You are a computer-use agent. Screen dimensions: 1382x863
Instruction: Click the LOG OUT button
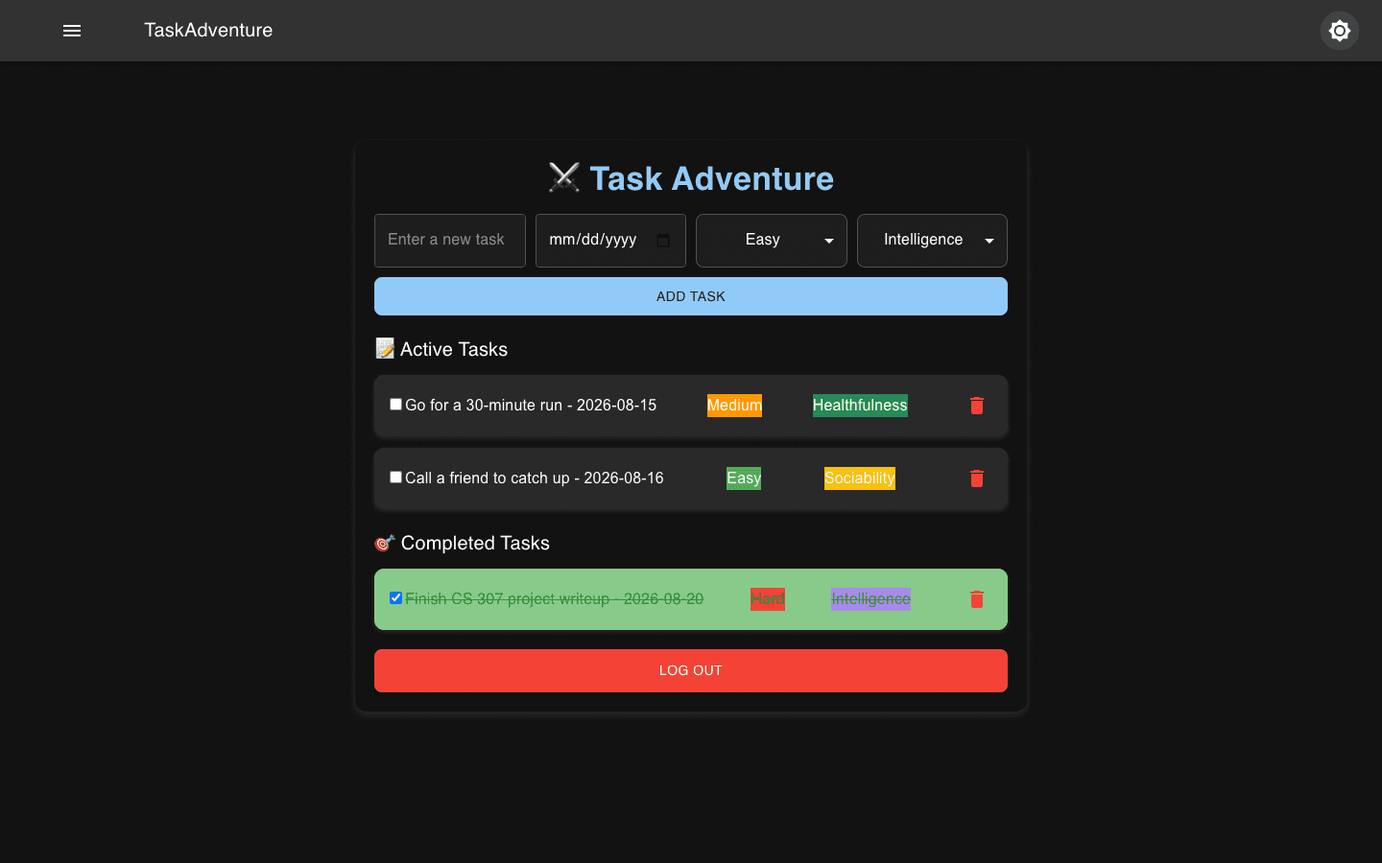pos(691,670)
